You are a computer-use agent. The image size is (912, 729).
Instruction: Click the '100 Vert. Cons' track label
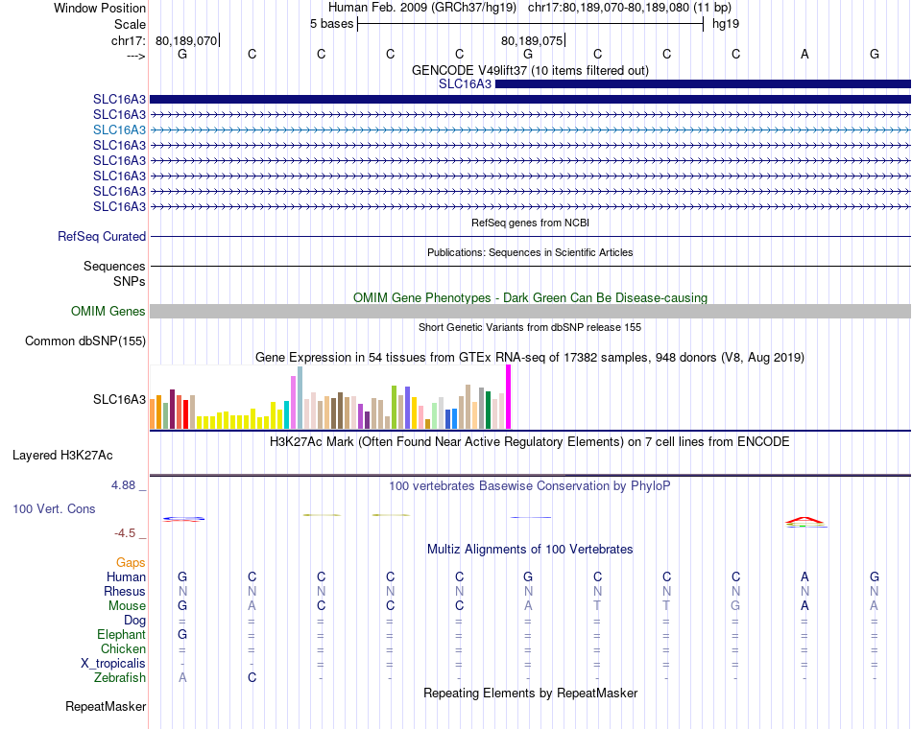pos(54,508)
